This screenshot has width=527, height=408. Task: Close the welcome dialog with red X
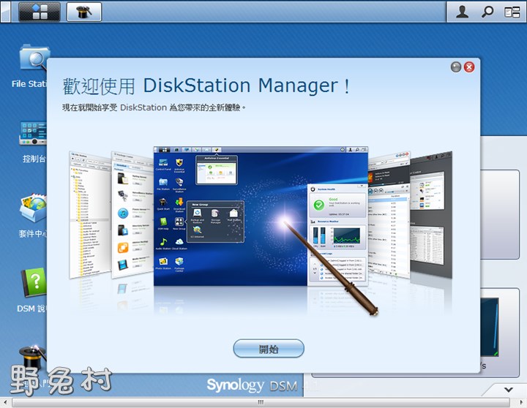pyautogui.click(x=469, y=67)
